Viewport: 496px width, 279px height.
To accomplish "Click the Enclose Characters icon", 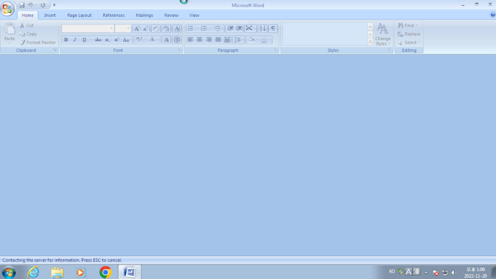I will tap(177, 40).
